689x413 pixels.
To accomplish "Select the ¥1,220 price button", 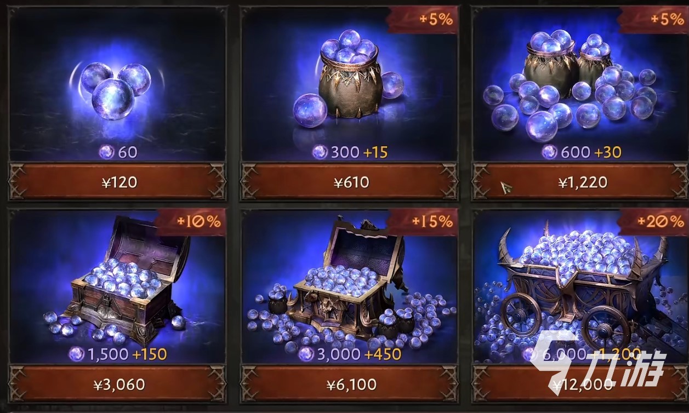I will pyautogui.click(x=580, y=182).
